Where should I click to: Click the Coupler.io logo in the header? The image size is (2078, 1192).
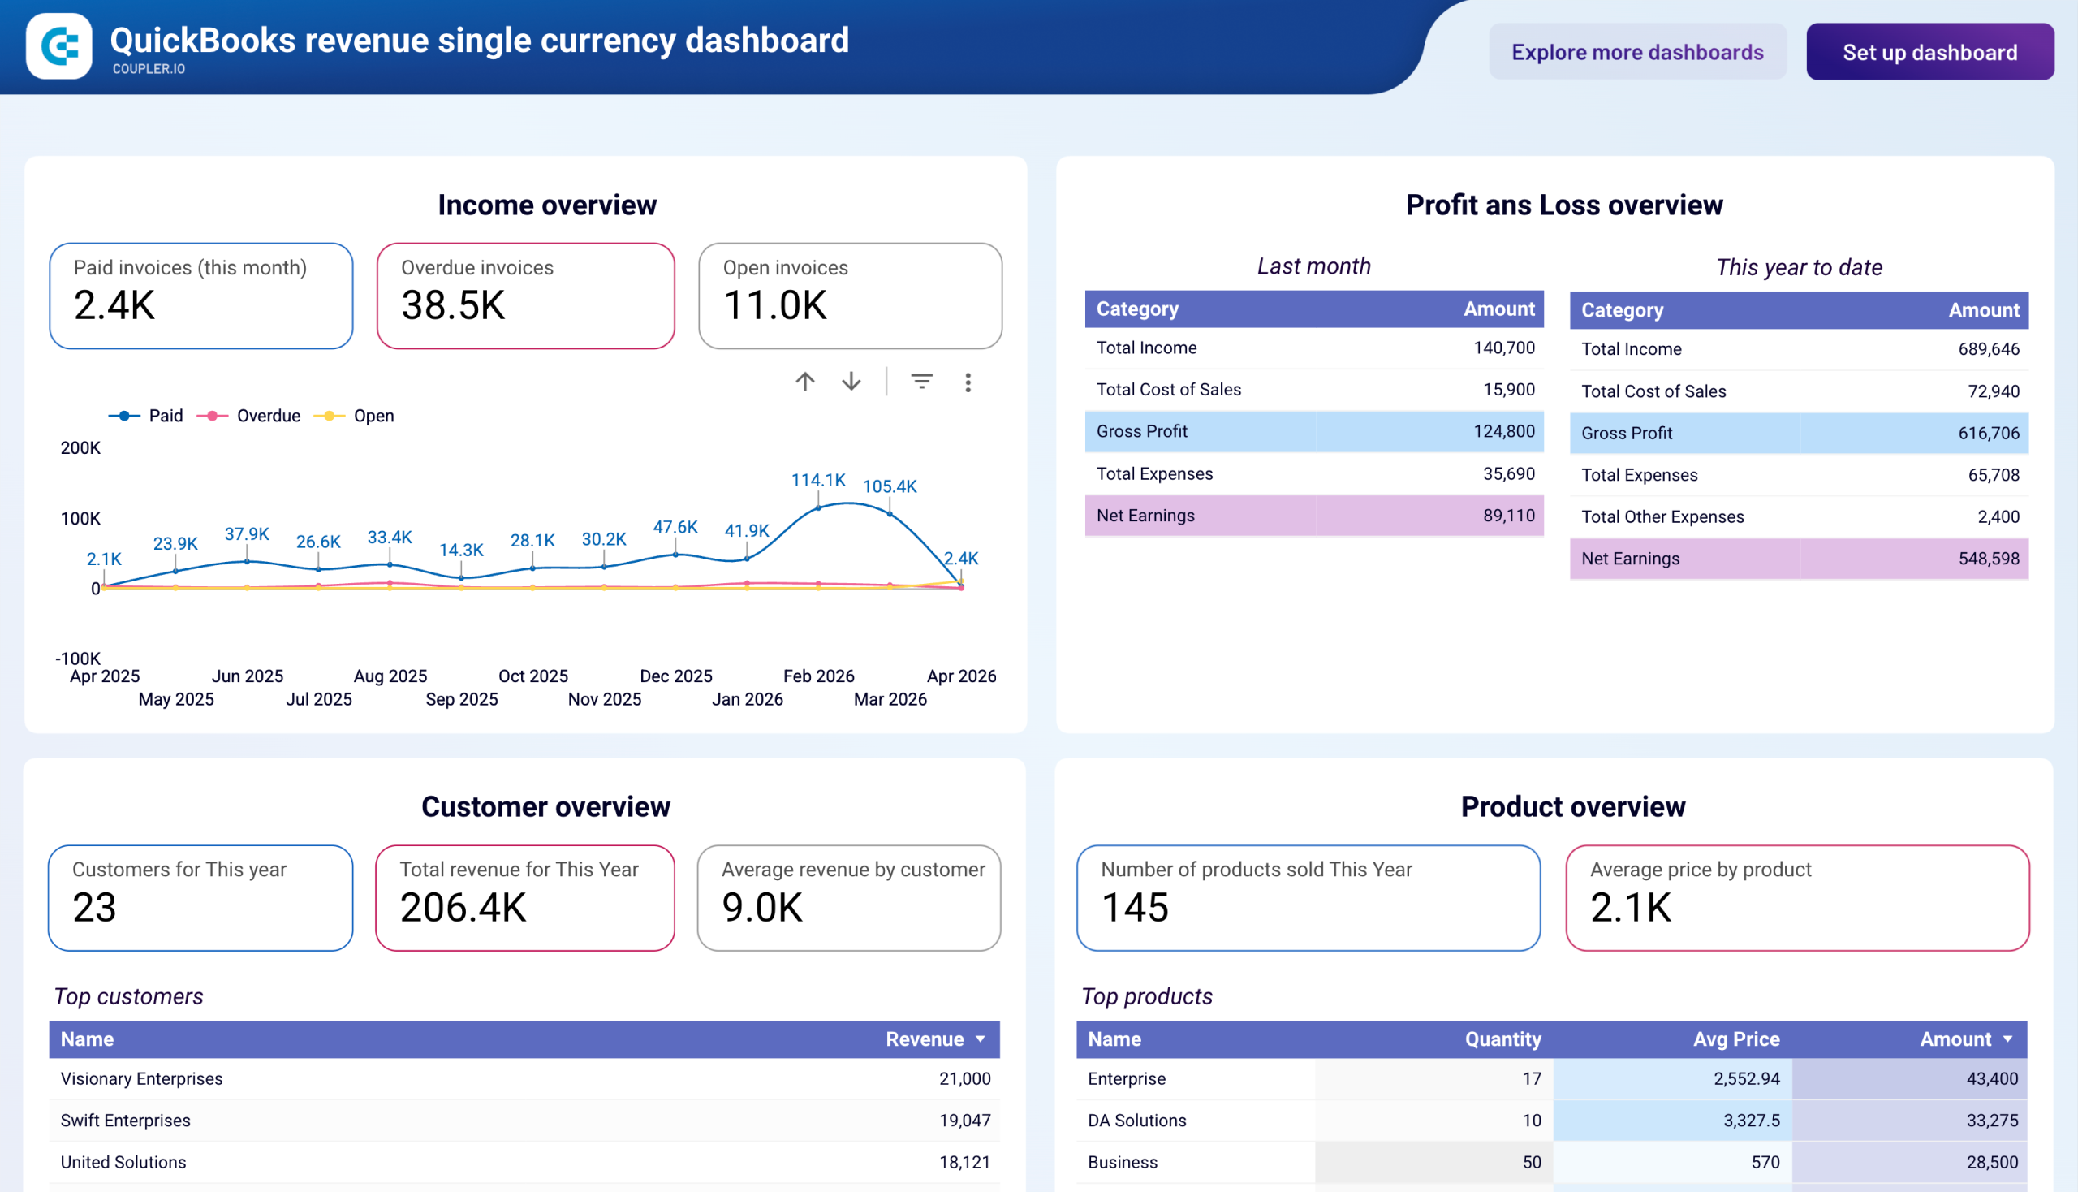[58, 46]
